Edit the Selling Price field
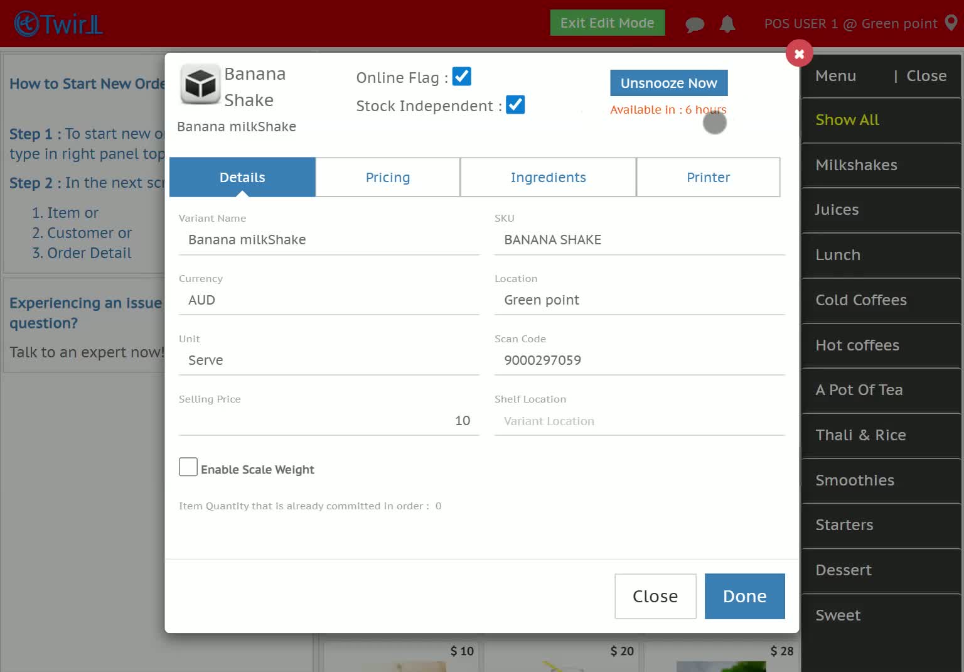The width and height of the screenshot is (964, 672). tap(329, 421)
